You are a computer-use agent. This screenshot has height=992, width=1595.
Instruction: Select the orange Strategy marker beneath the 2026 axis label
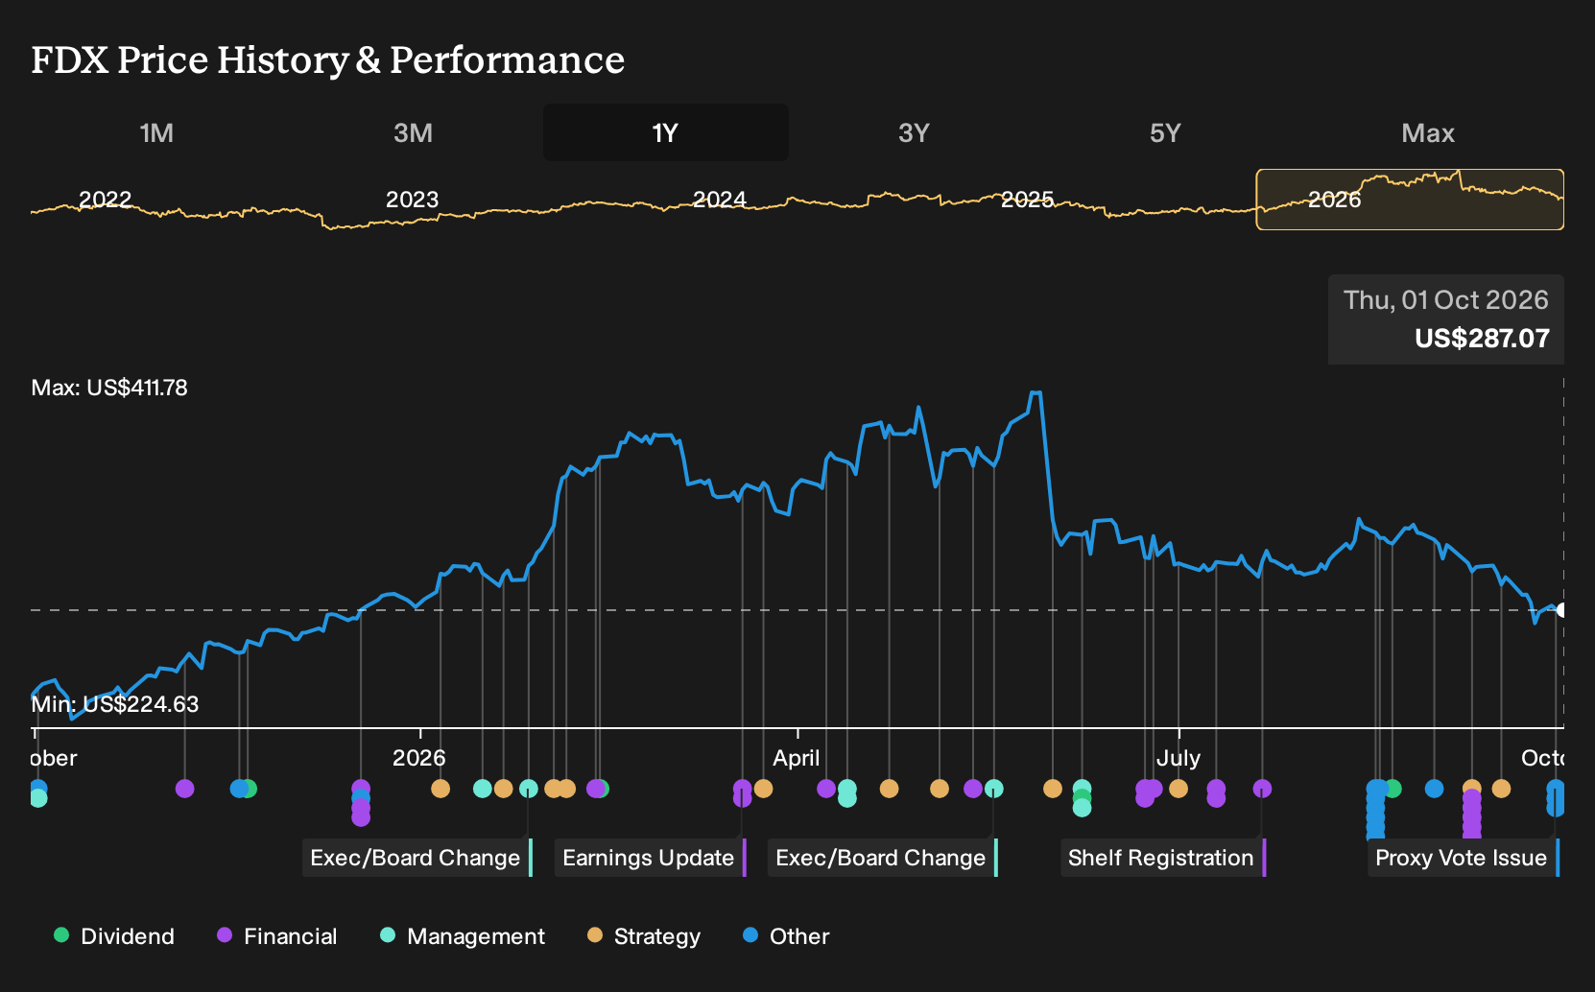pyautogui.click(x=440, y=789)
